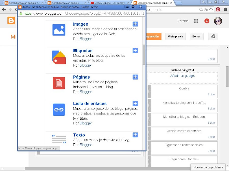Switch to the Disney España YouTube tab
The width and height of the screenshot is (229, 171).
point(110,3)
